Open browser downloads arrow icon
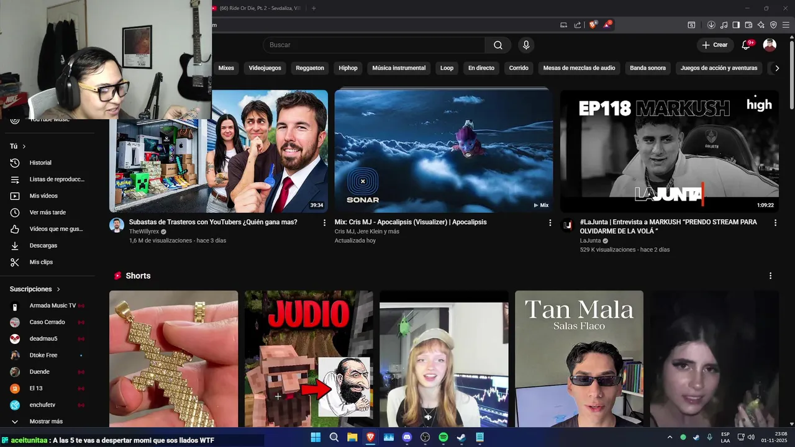The width and height of the screenshot is (795, 447). (711, 25)
